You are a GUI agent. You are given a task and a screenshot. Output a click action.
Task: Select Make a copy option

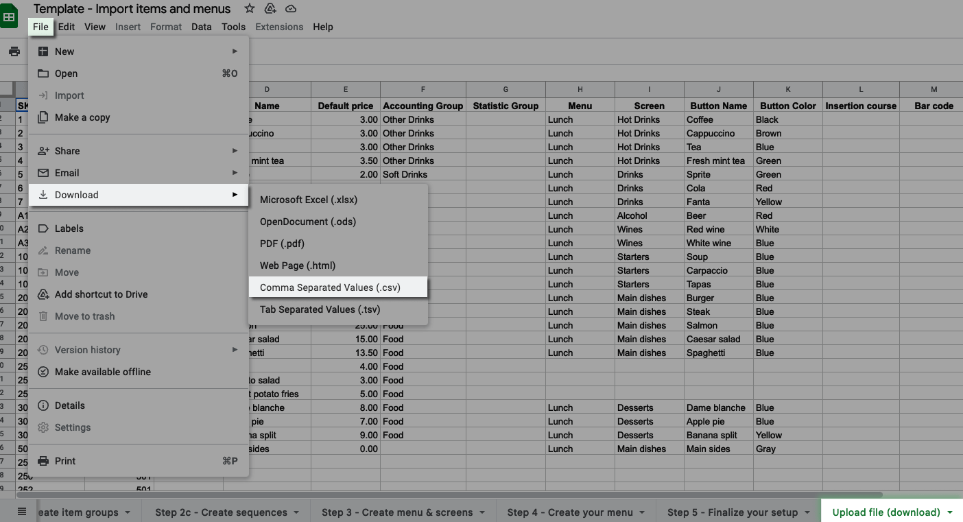click(82, 117)
